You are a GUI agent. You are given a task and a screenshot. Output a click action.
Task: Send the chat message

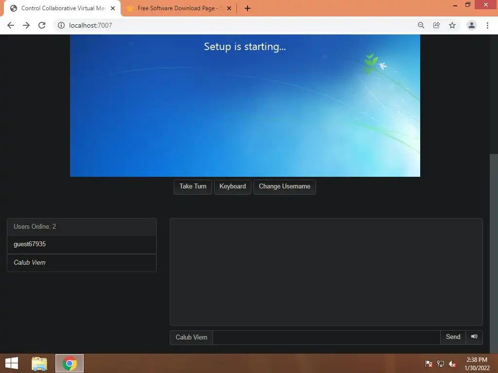click(x=453, y=337)
